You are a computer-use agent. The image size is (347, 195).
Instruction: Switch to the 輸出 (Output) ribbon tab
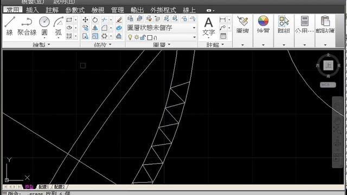(x=137, y=10)
